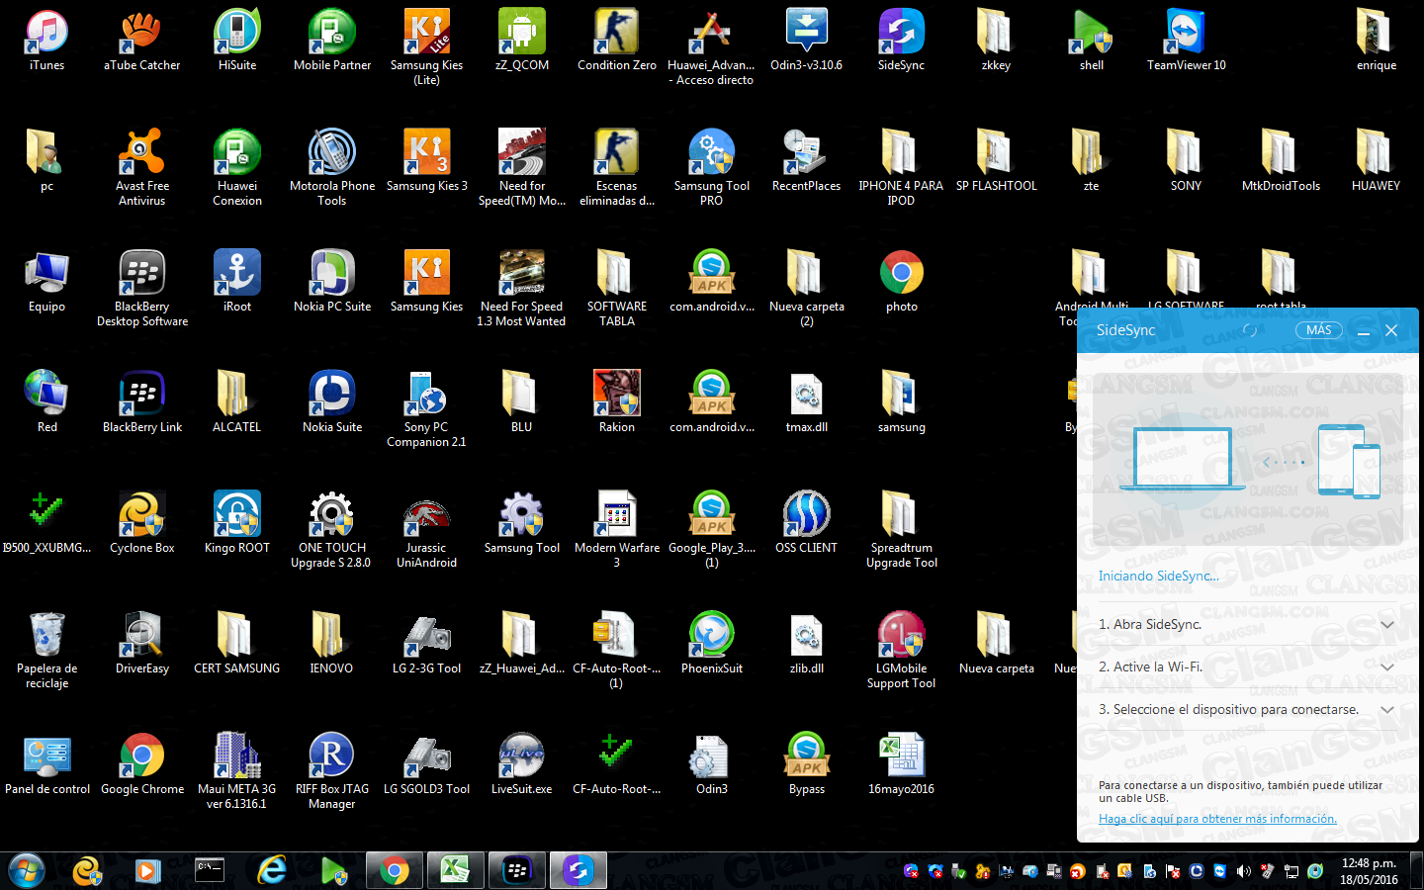The width and height of the screenshot is (1424, 890).
Task: Open Sony PC Companion 2.1 shortcut
Action: [x=427, y=408]
